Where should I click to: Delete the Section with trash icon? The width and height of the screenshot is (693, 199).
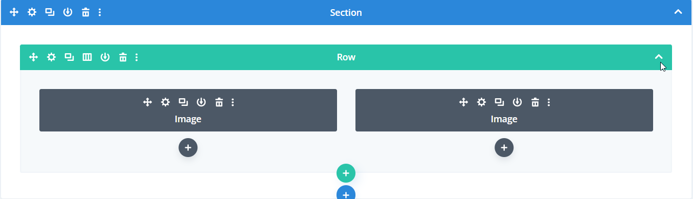85,12
